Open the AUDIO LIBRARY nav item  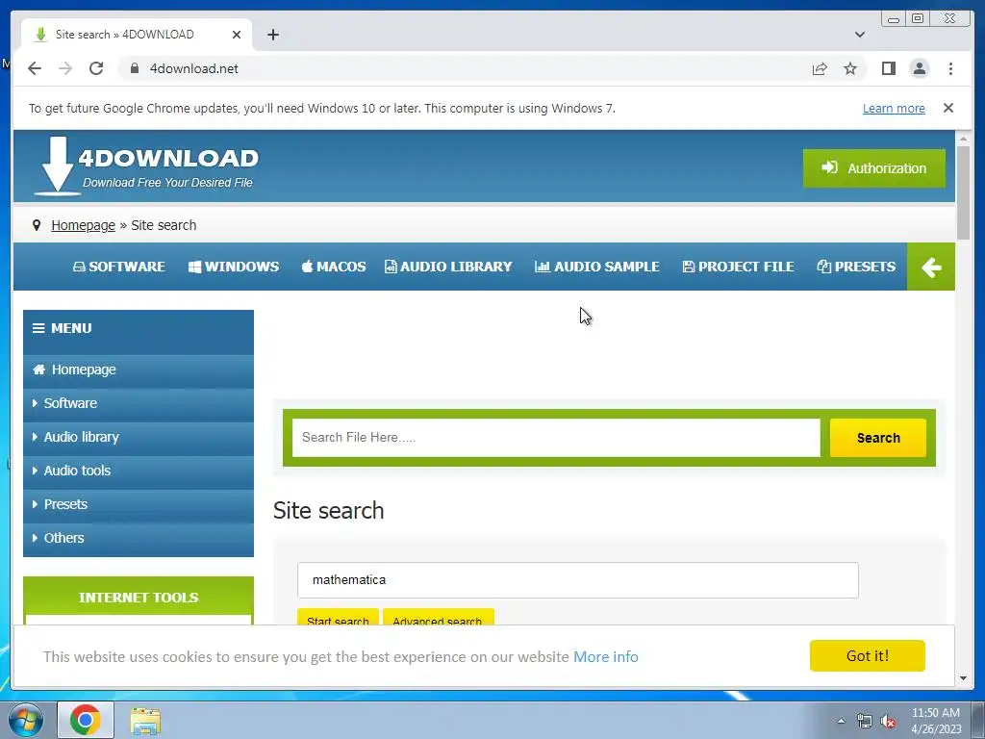pos(448,267)
